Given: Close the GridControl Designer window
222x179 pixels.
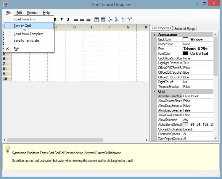Looking at the screenshot, I should tap(214, 4).
